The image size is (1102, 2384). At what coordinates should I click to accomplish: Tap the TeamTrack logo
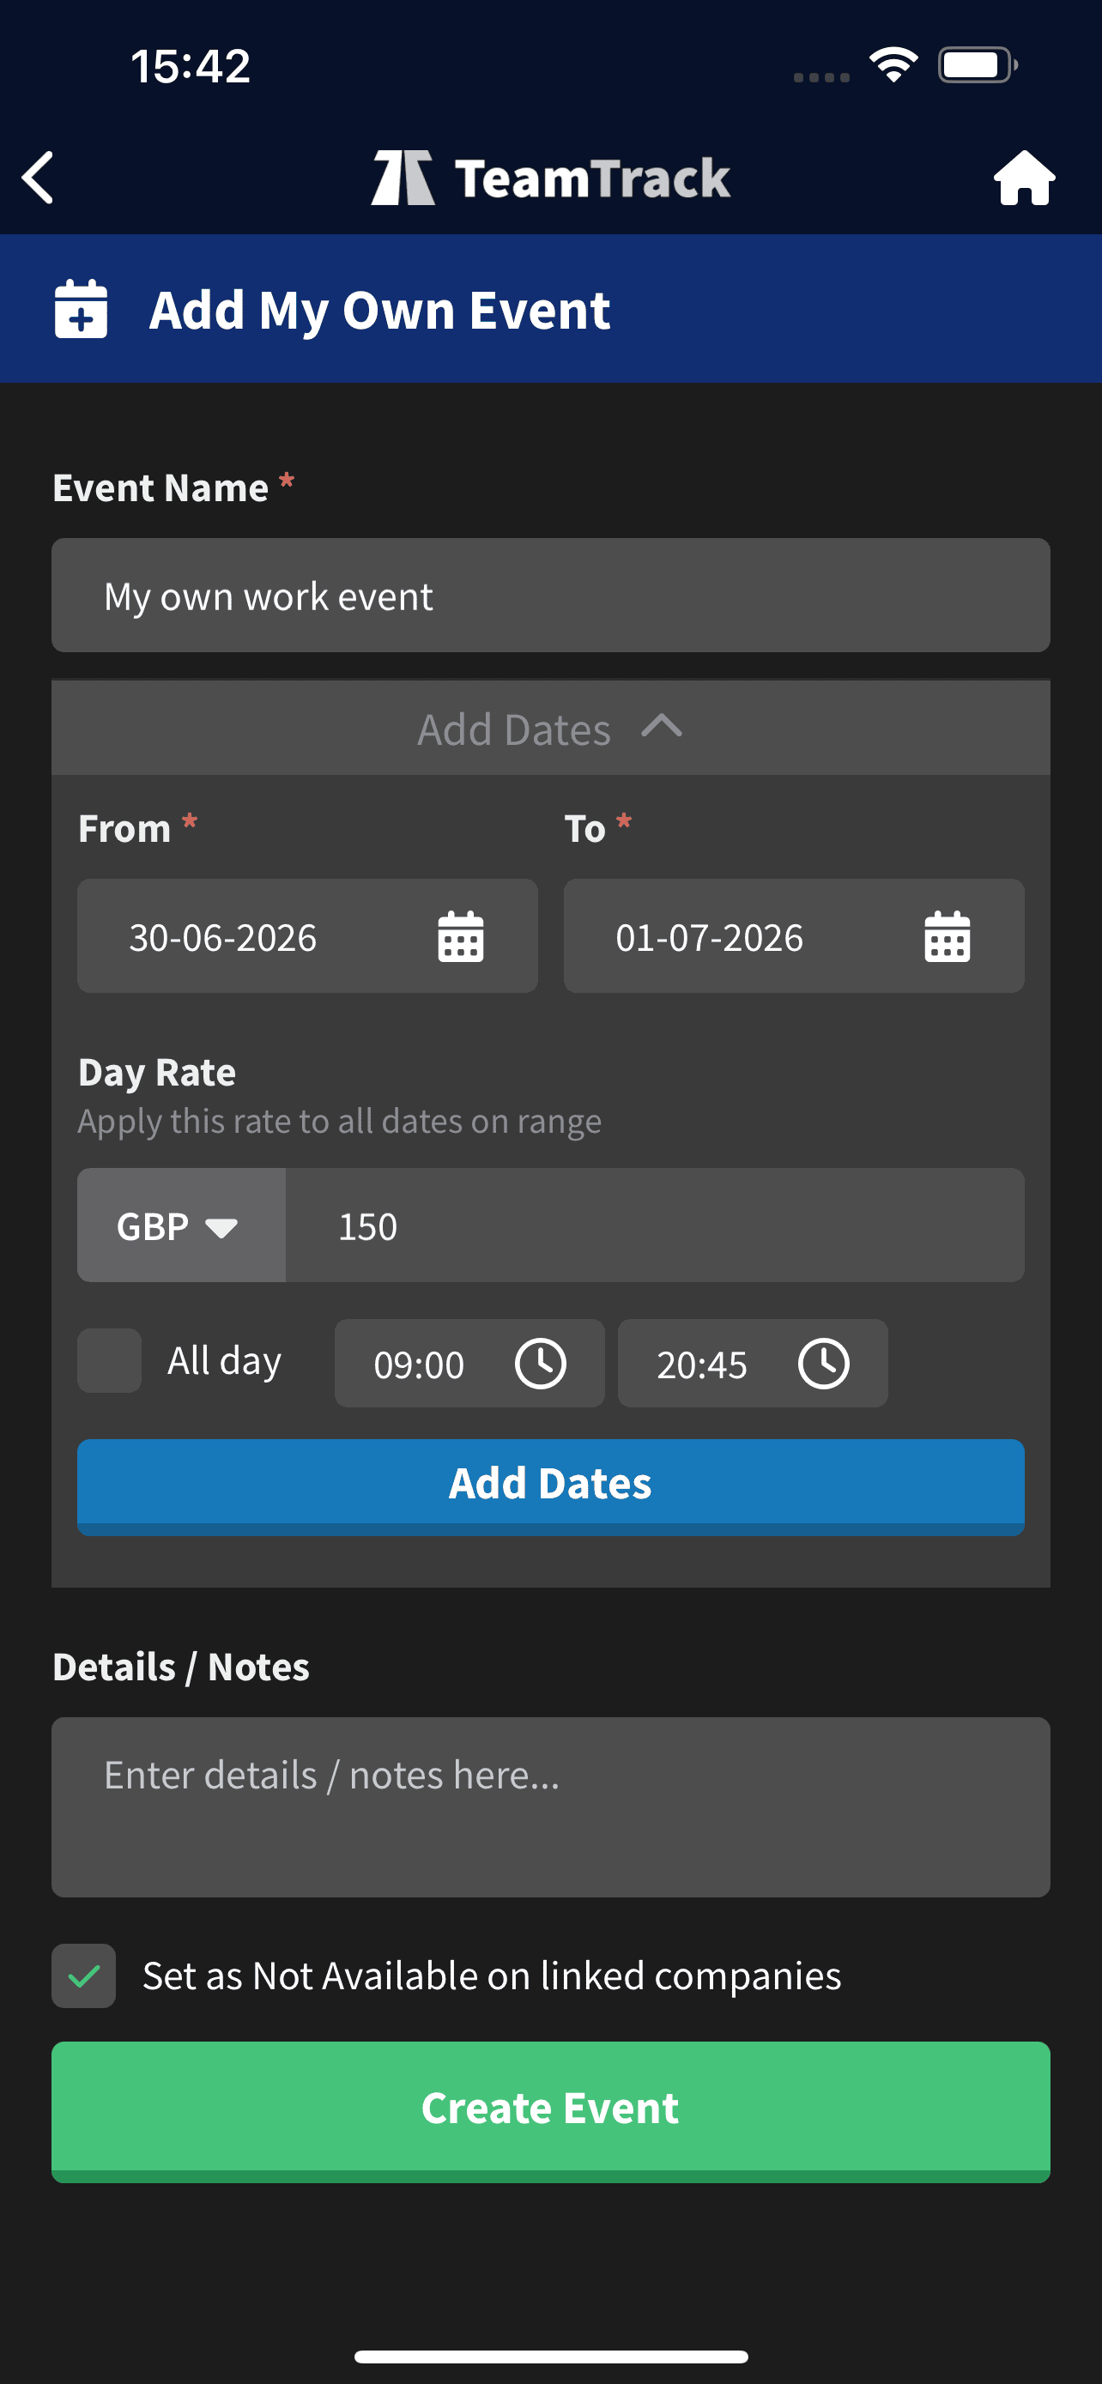coord(550,178)
